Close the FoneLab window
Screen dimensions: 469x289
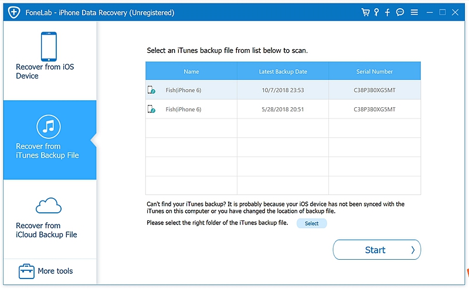456,12
